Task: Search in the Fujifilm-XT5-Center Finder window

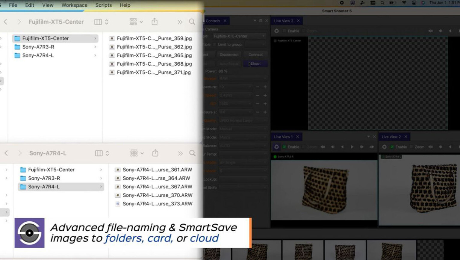Action: pyautogui.click(x=192, y=22)
